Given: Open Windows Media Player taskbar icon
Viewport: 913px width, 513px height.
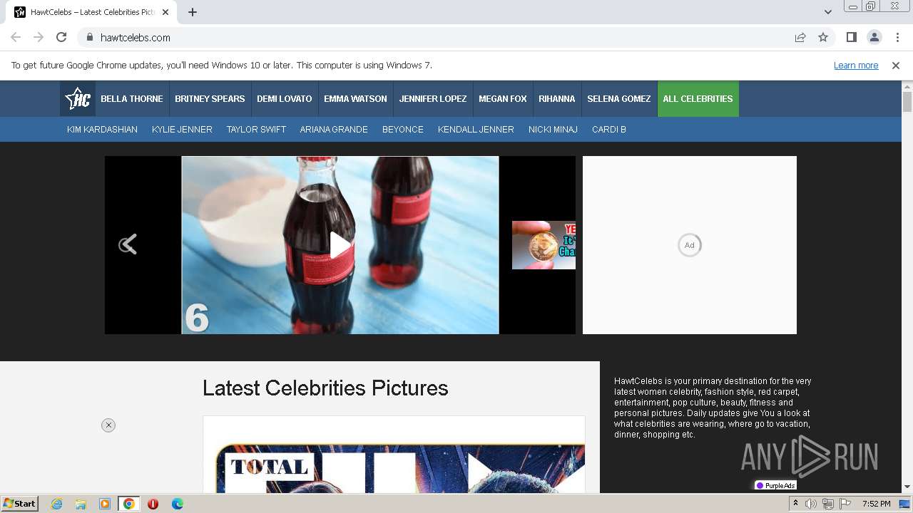Looking at the screenshot, I should (x=105, y=504).
